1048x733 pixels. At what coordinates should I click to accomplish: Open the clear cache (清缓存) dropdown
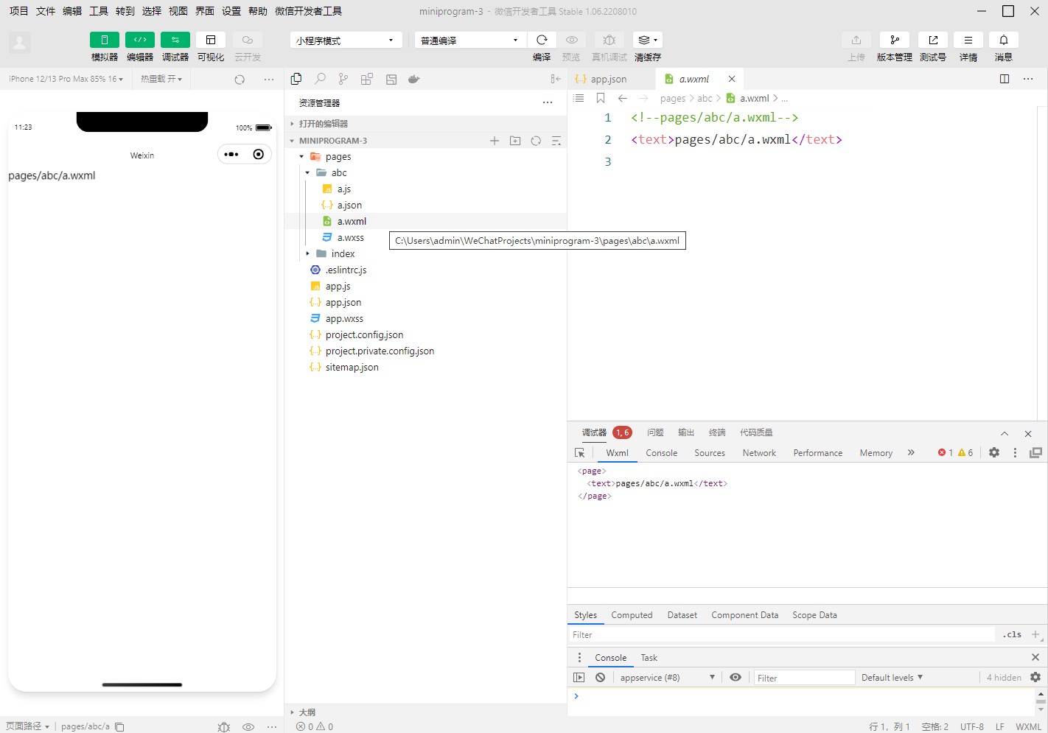[x=648, y=40]
